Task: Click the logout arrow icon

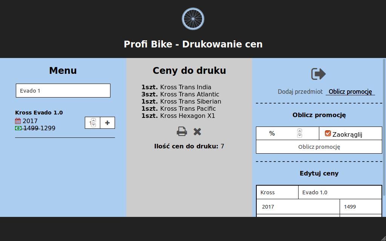Action: (x=319, y=74)
